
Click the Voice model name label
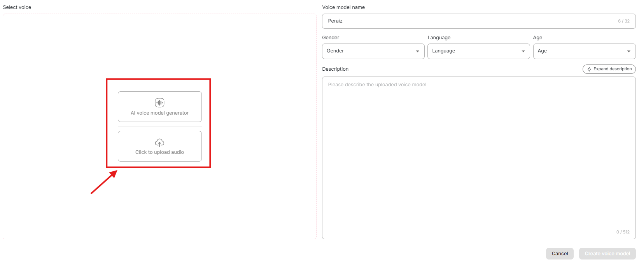pos(343,7)
